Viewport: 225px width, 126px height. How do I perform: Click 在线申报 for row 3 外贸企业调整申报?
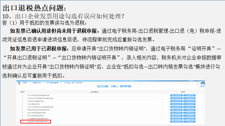click(176, 101)
